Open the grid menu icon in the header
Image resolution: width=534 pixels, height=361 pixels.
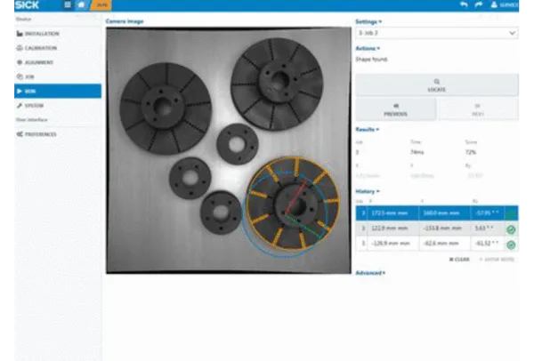click(68, 4)
